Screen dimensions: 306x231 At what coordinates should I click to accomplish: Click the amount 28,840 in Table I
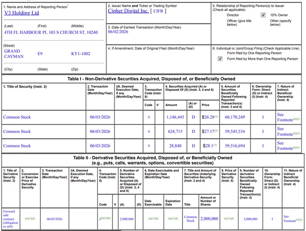(x=175, y=146)
